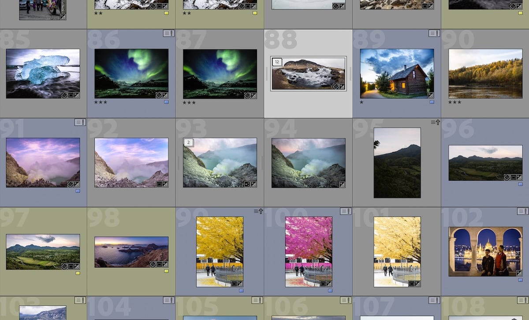The image size is (529, 320).
Task: Click the develop adjustments badge on aurora photo 86
Action: pyautogui.click(x=164, y=95)
